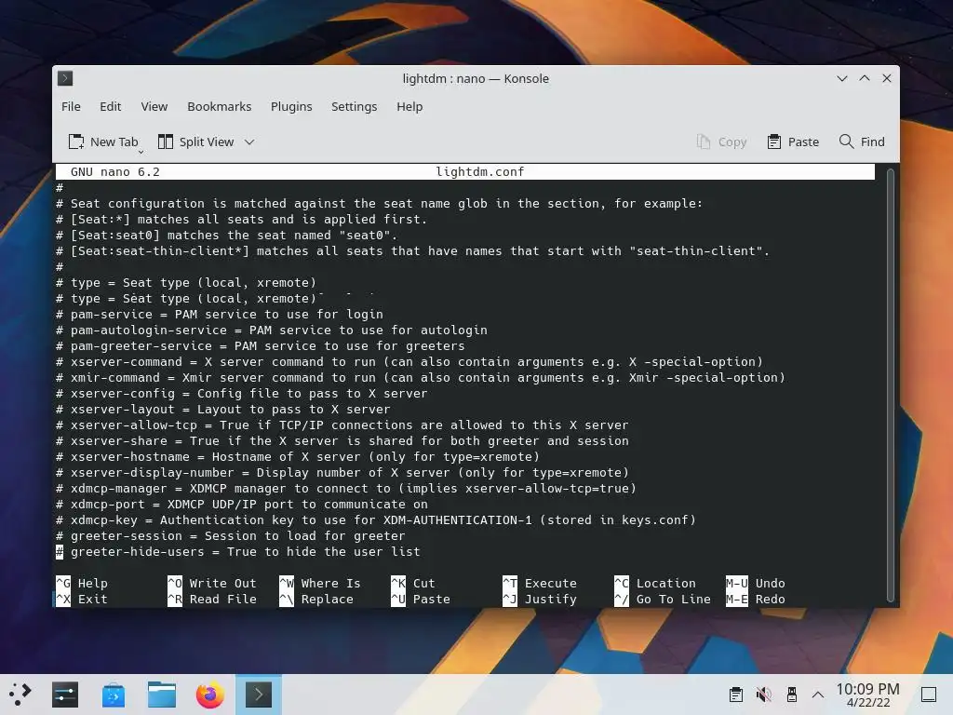Screen dimensions: 953x715
Task: Click the removable device tray icon
Action: tap(791, 695)
